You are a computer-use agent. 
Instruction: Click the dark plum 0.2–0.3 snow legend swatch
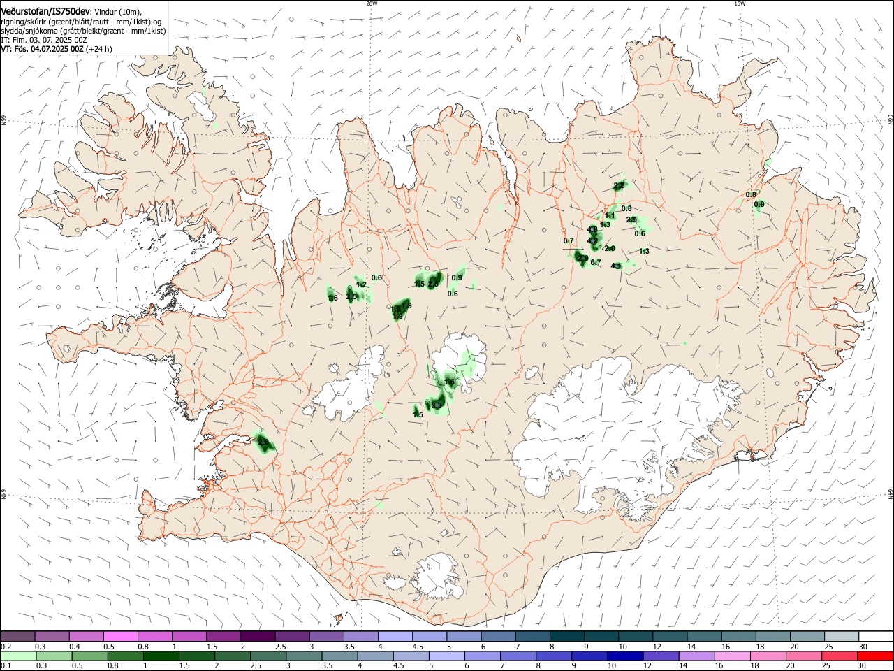(17, 636)
